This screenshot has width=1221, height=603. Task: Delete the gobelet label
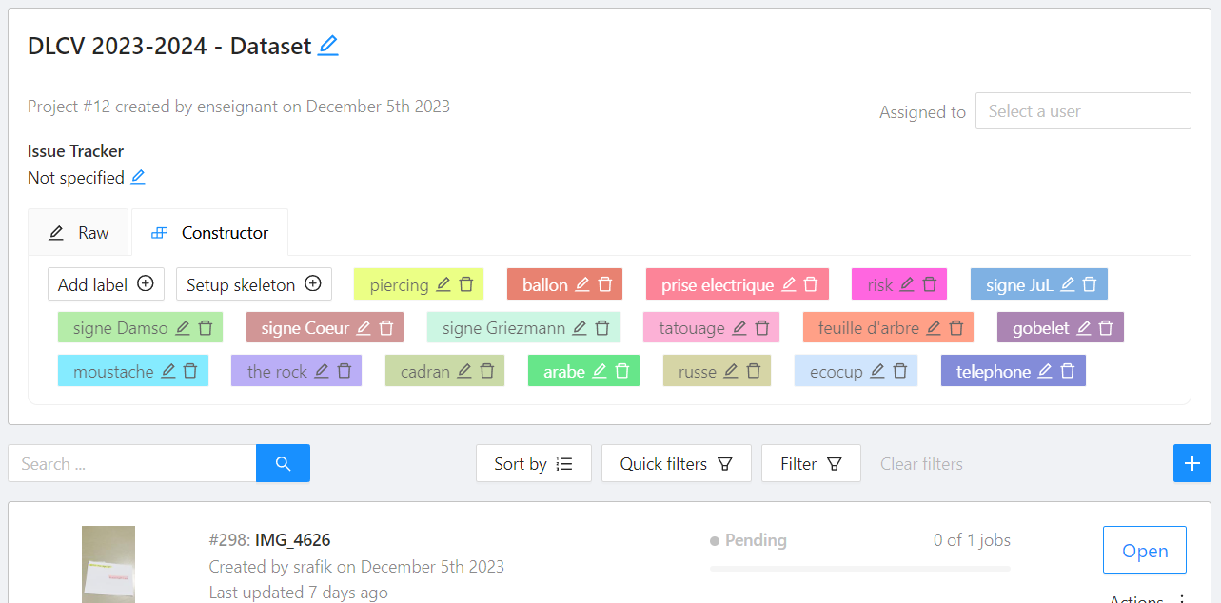point(1106,328)
